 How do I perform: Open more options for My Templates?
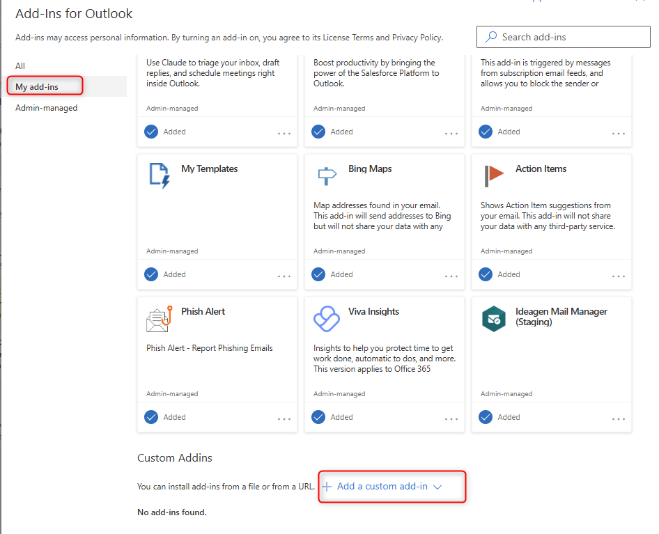284,276
